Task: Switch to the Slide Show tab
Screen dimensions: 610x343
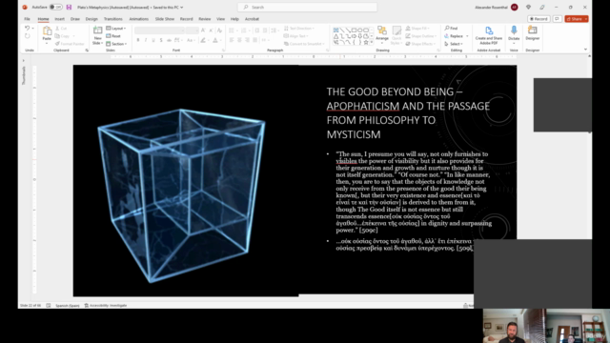Action: (x=165, y=19)
